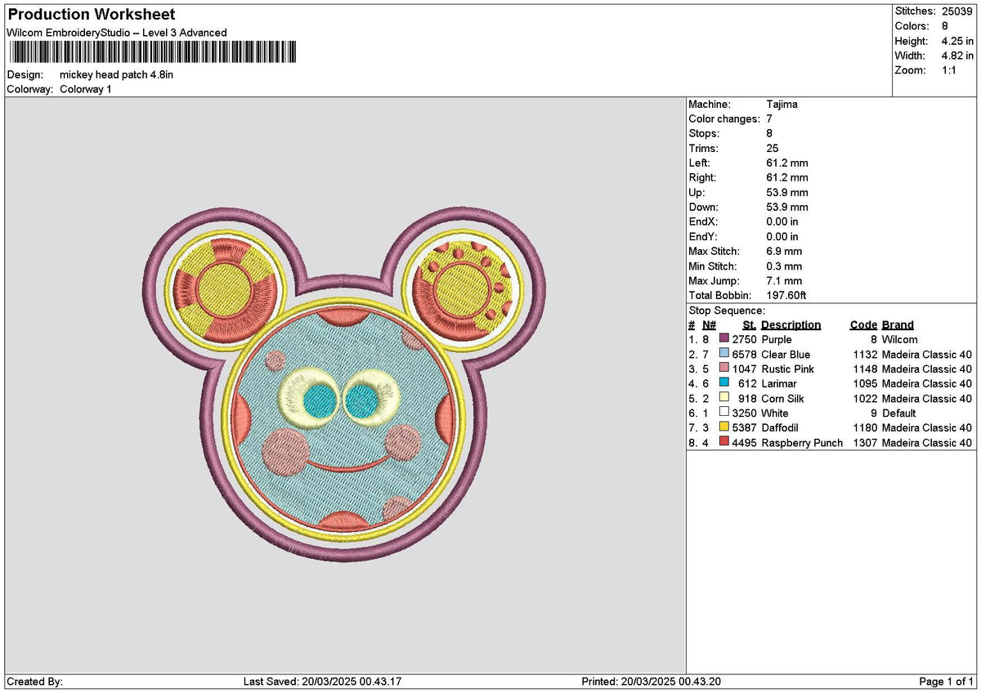
Task: Click the 'Right:' label
Action: point(702,177)
